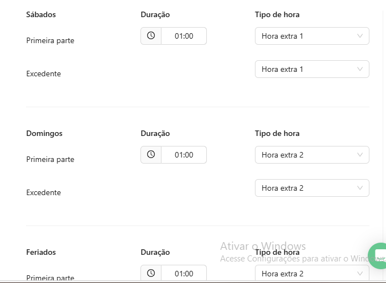
Task: Click Tipo de hora header in Domingos section
Action: tap(277, 133)
